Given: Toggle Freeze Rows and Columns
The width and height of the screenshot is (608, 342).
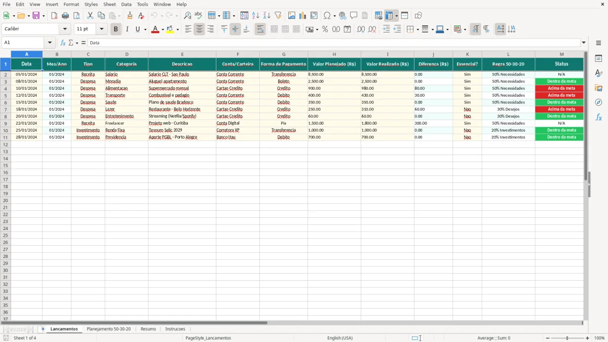Looking at the screenshot, I should pos(389,16).
